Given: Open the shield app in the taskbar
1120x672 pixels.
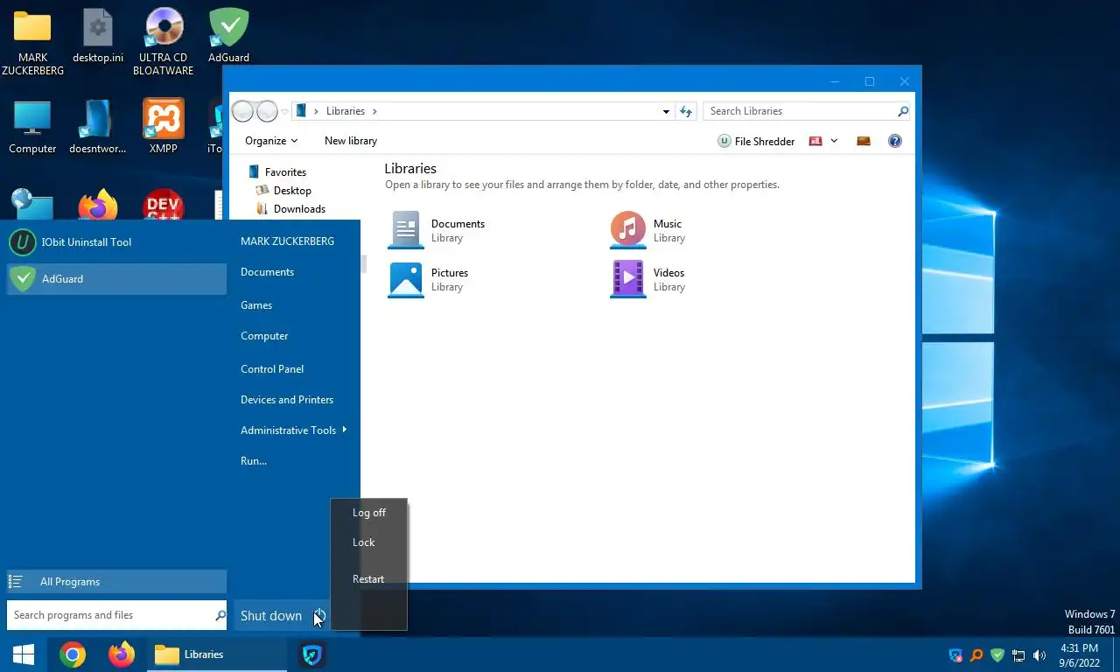Looking at the screenshot, I should pyautogui.click(x=312, y=654).
